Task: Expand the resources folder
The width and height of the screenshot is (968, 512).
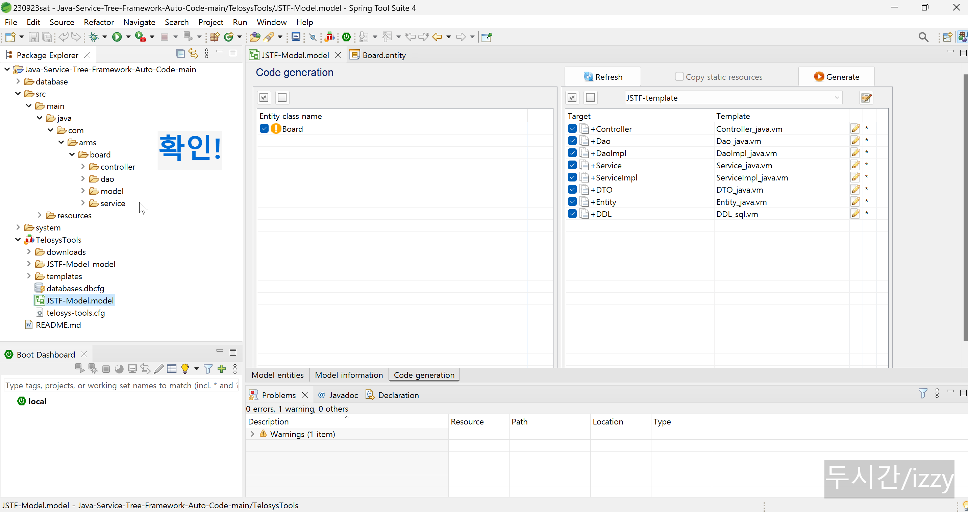Action: [40, 215]
